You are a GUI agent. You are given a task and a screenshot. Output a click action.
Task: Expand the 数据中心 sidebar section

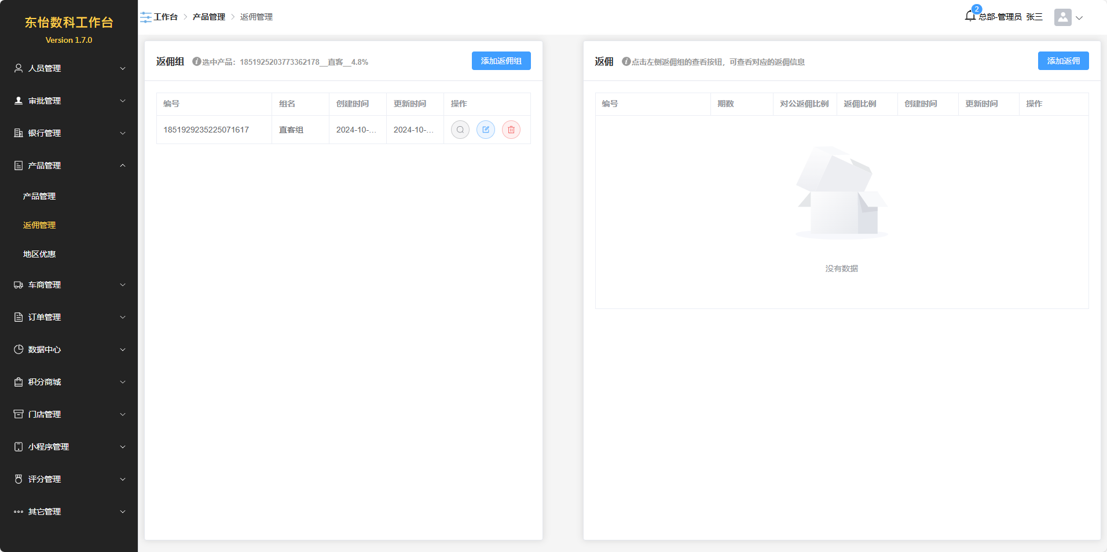tap(69, 349)
